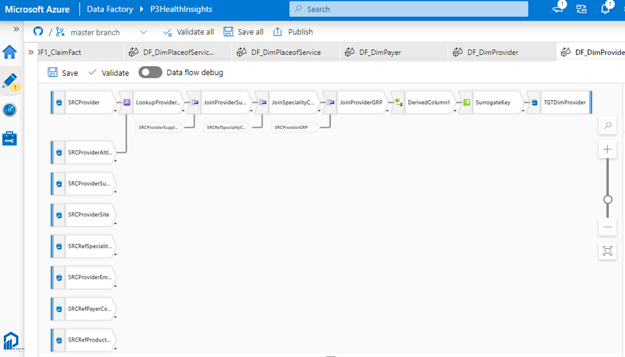Zoom out with the minus button
The image size is (625, 357).
pos(607,227)
